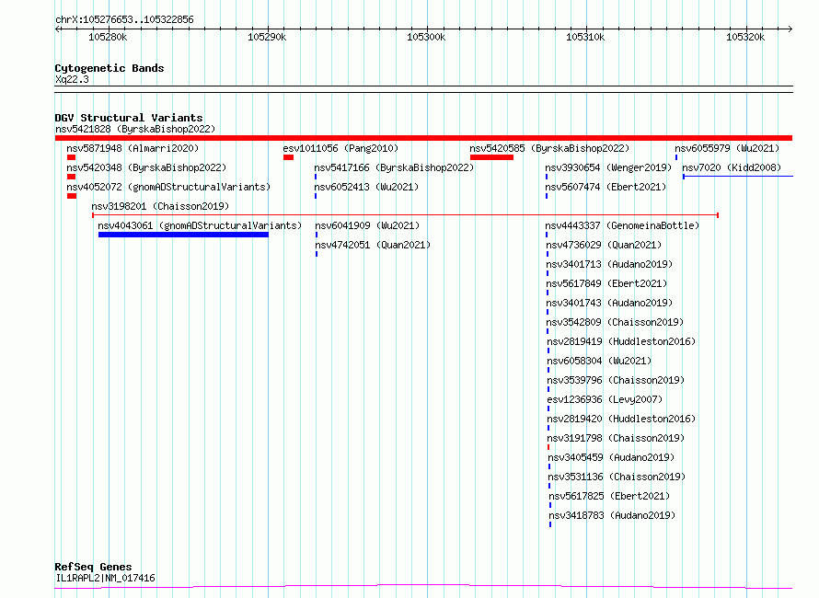Viewport: 819px width, 598px height.
Task: Click the 105300k ruler position label
Action: point(426,37)
